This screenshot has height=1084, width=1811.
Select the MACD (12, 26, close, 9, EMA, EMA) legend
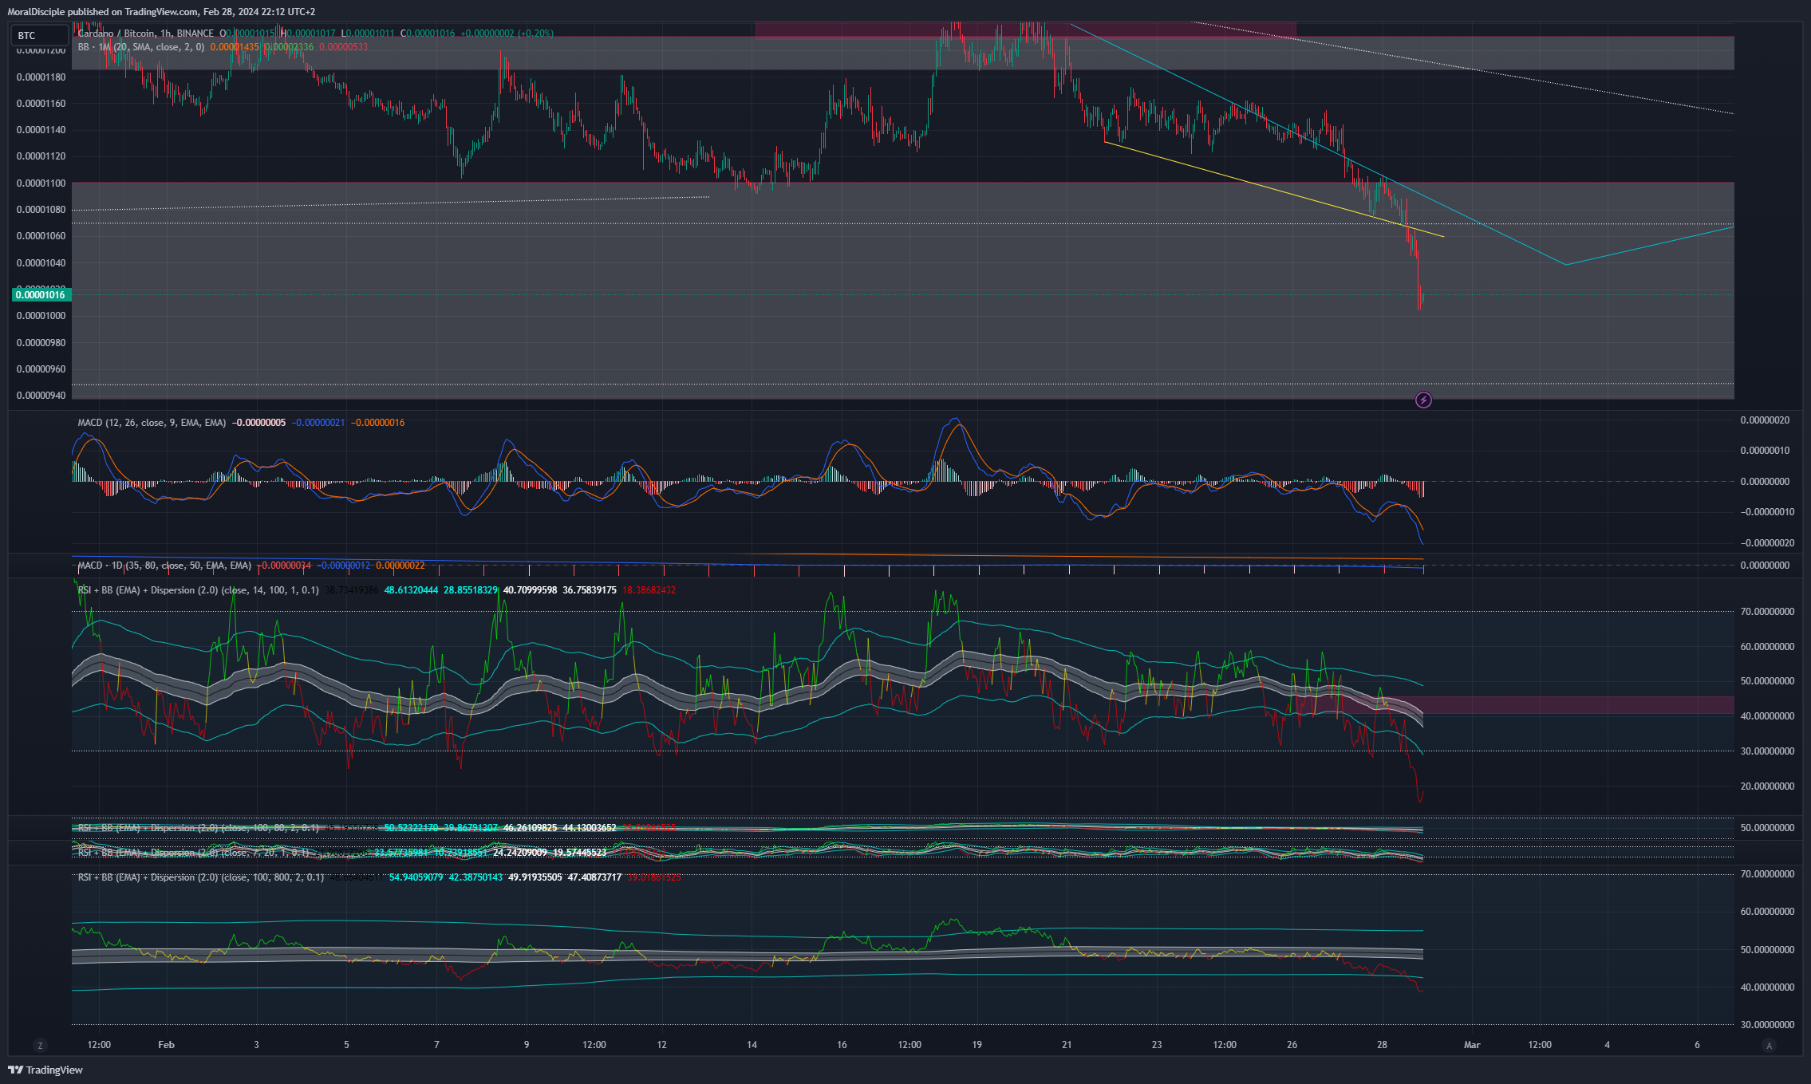(x=152, y=423)
